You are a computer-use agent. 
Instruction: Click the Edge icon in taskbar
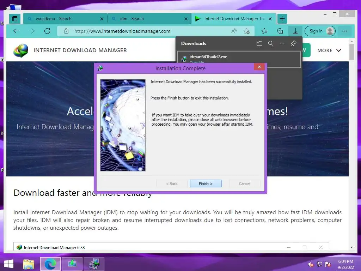[50, 264]
